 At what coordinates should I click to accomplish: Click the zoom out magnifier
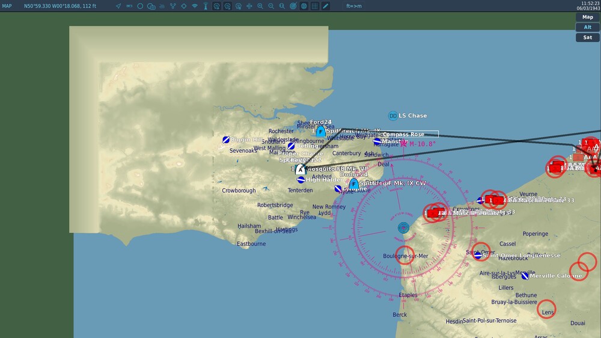[271, 6]
